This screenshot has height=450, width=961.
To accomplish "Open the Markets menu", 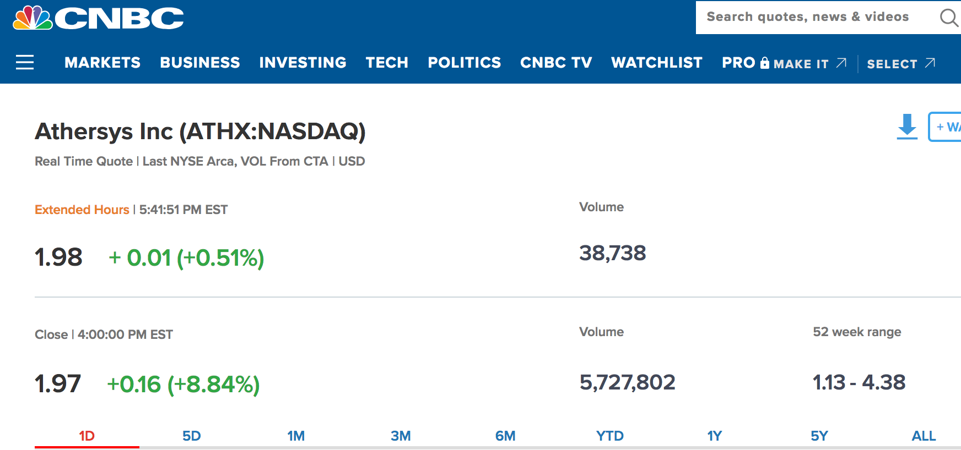I will (102, 63).
